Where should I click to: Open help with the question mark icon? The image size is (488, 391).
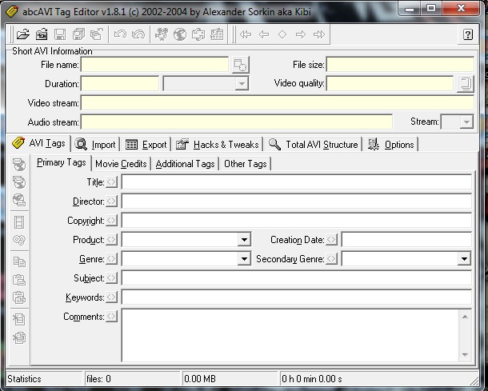[x=467, y=34]
